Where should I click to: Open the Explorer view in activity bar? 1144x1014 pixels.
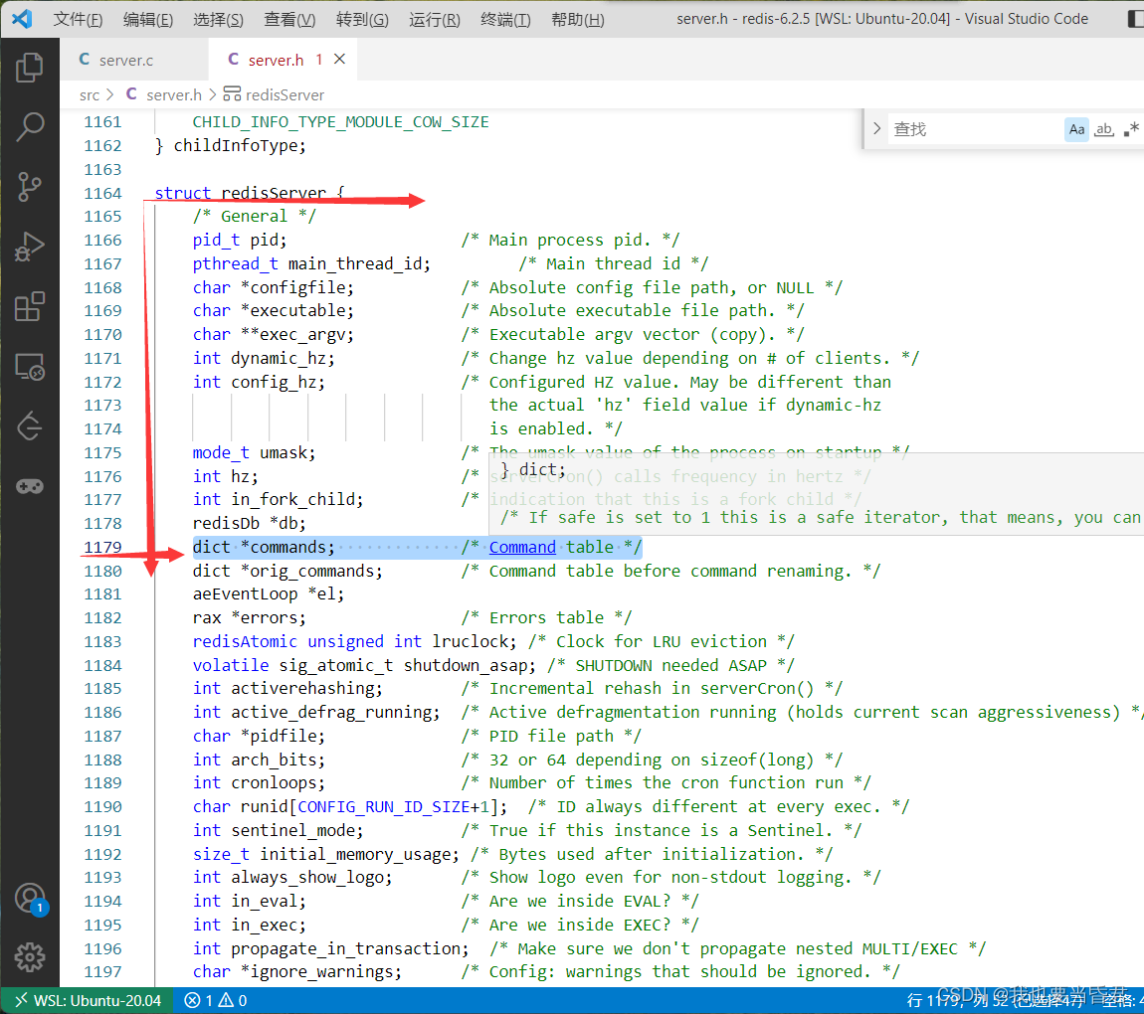(30, 68)
